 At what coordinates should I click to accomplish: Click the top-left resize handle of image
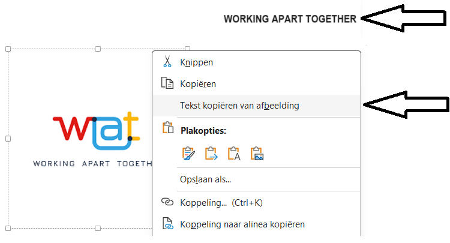[8, 49]
